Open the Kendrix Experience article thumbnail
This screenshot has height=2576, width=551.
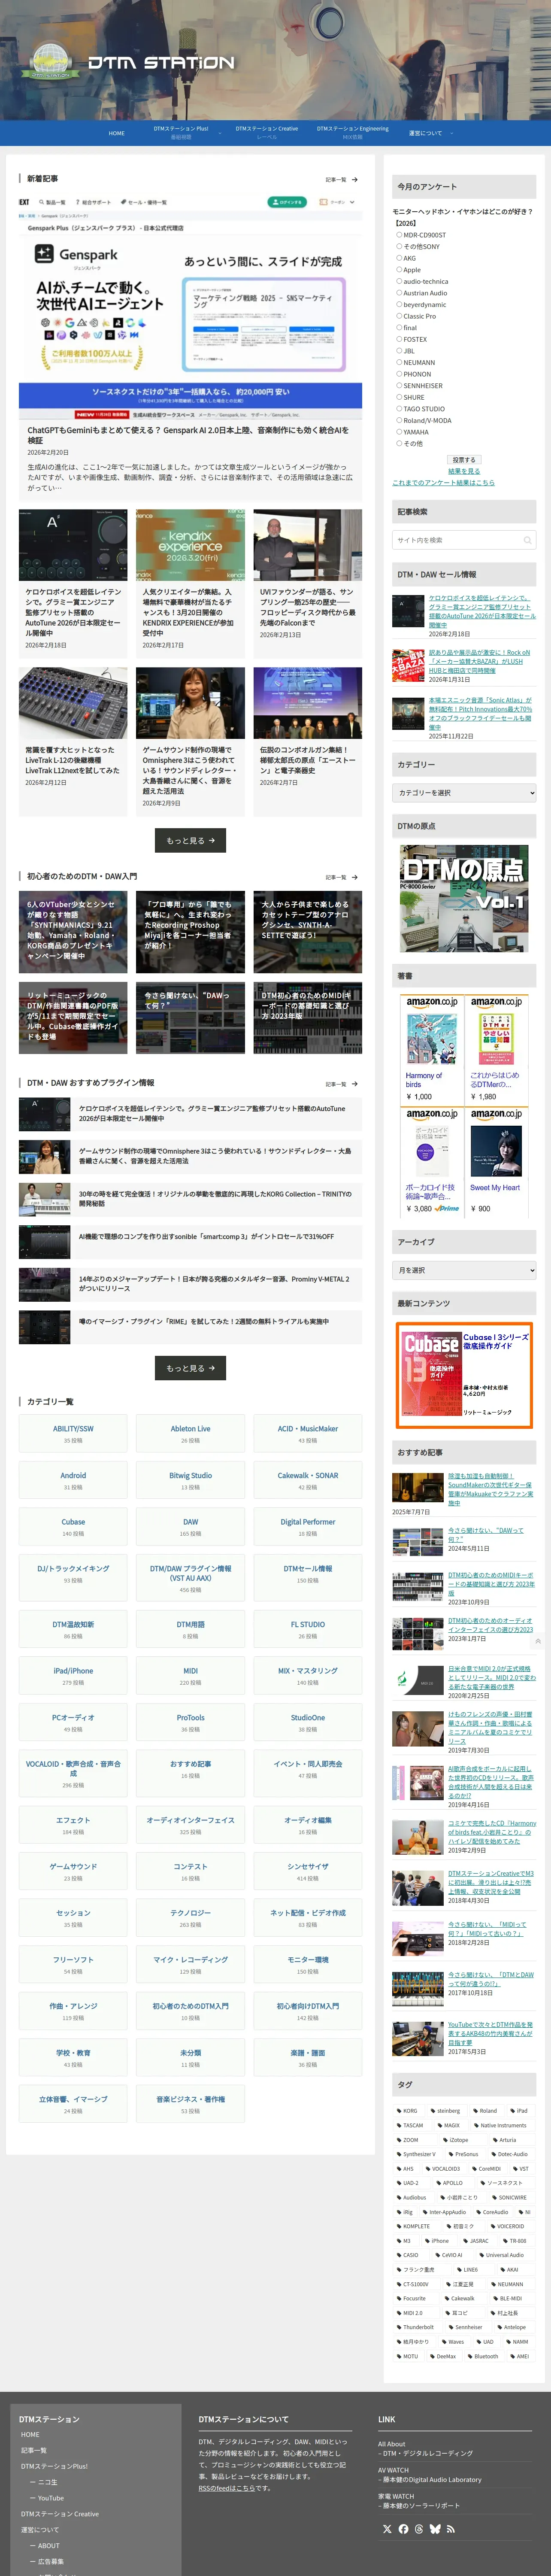tap(190, 545)
